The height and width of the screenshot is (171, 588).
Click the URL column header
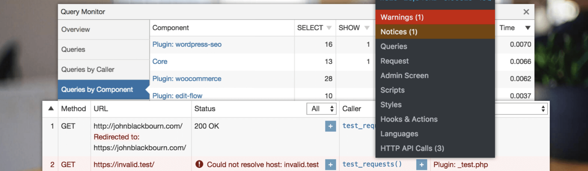[x=101, y=109]
